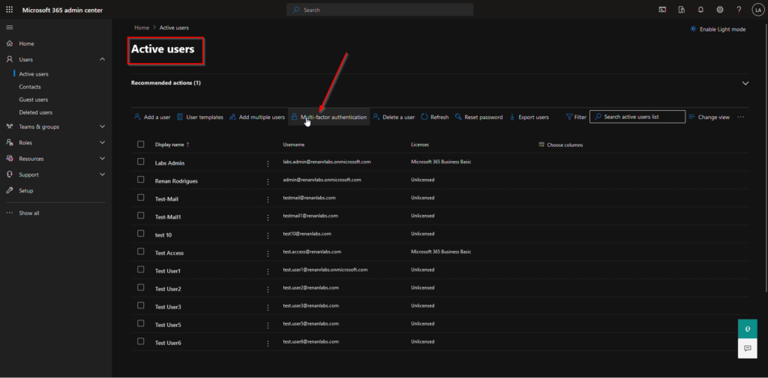This screenshot has width=768, height=378.
Task: Open Change view
Action: [709, 118]
